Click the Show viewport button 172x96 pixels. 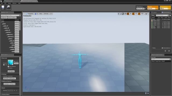(x=41, y=14)
